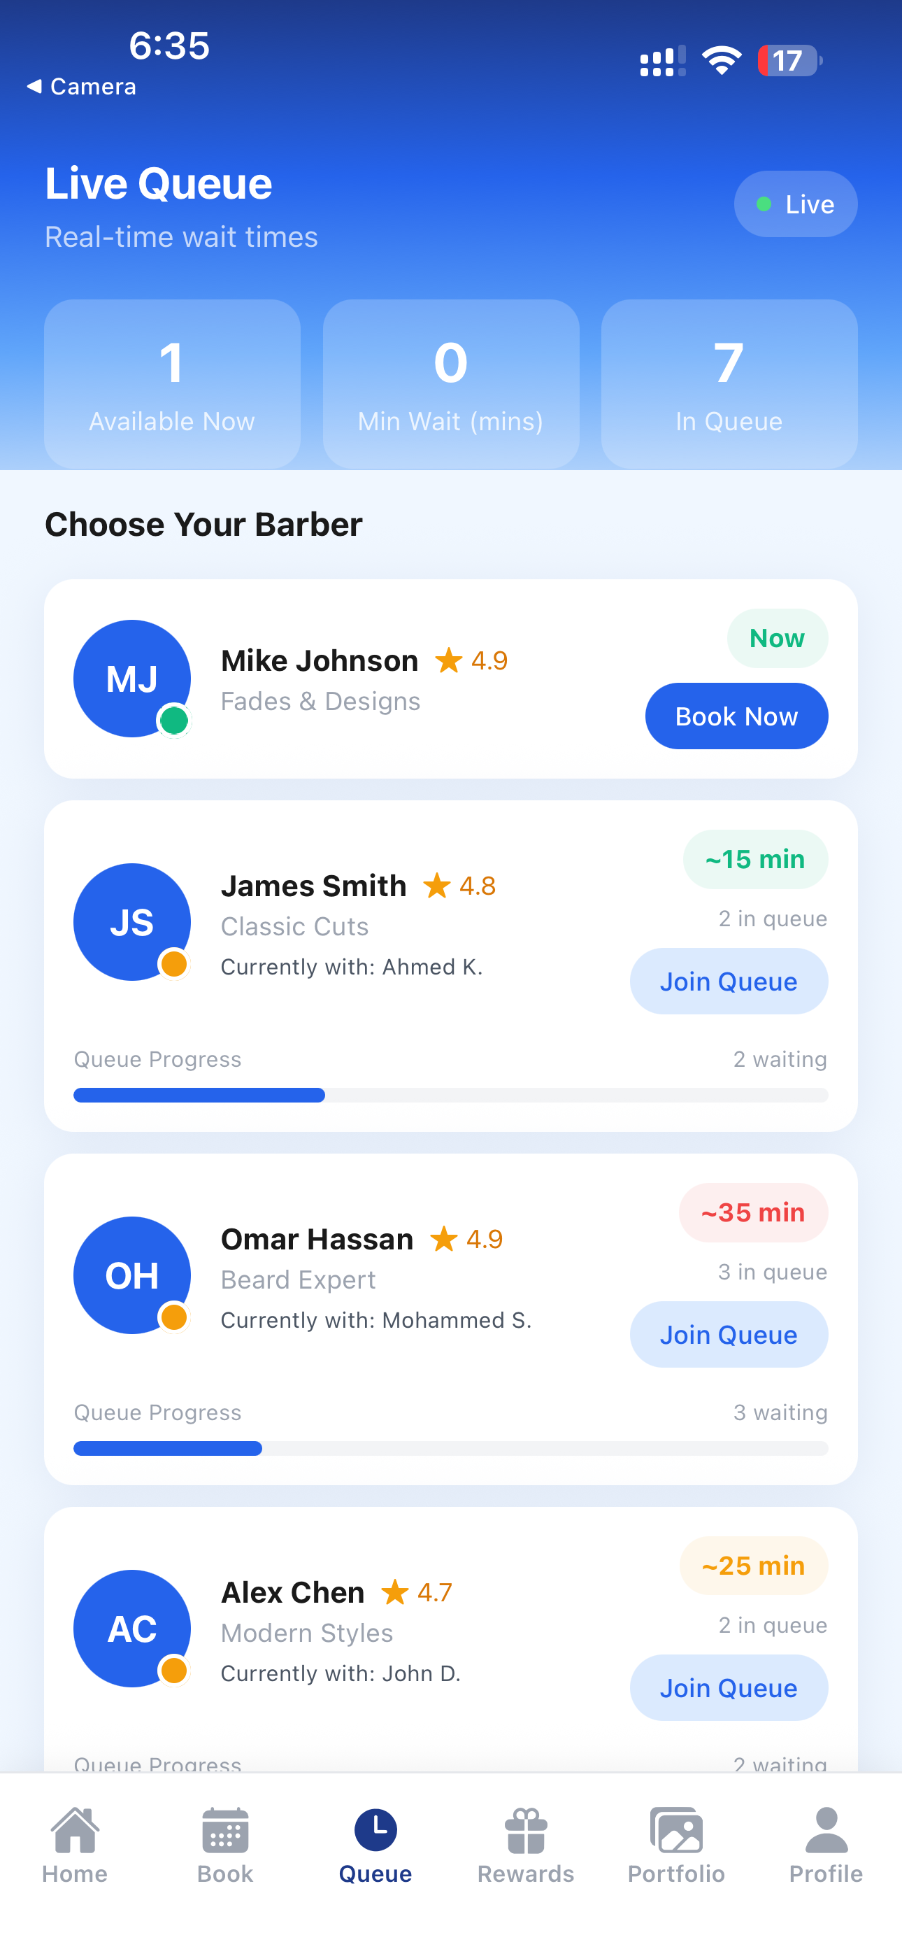
Task: Open the Book calendar icon tab
Action: [x=224, y=1830]
